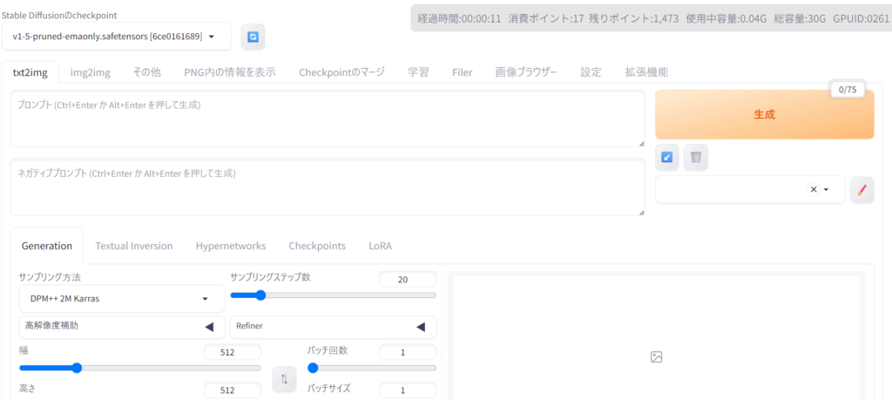Image resolution: width=892 pixels, height=400 pixels.
Task: Open the 拡張機能 tab
Action: (x=646, y=72)
